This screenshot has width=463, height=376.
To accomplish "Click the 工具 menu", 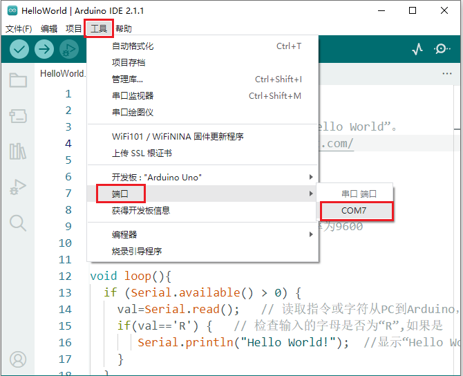I will pos(99,28).
